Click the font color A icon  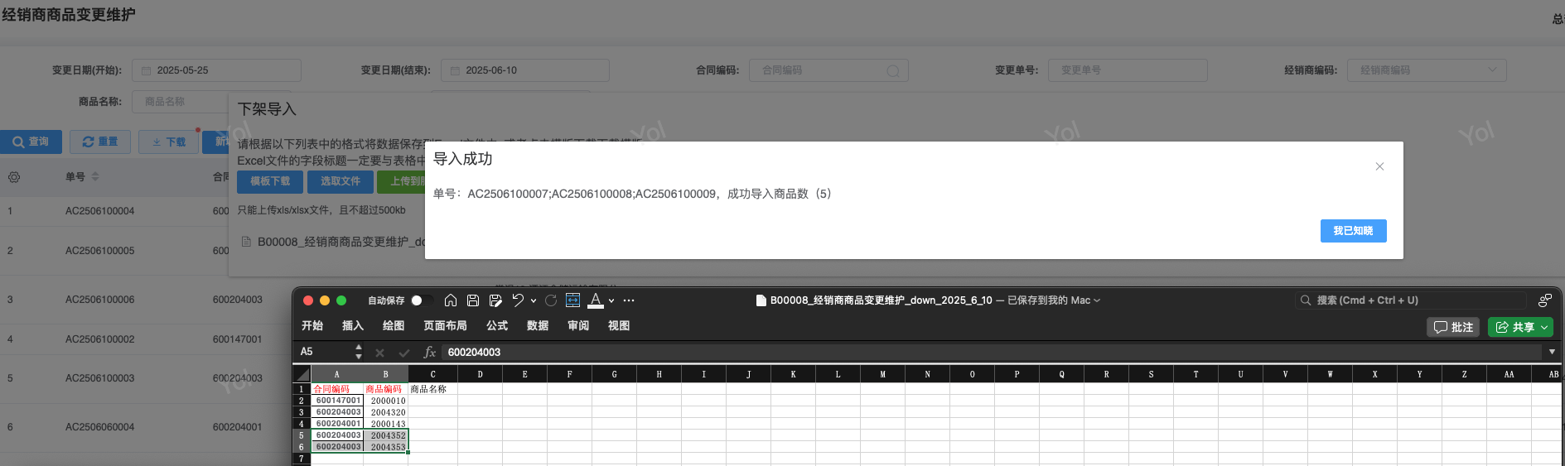[596, 300]
